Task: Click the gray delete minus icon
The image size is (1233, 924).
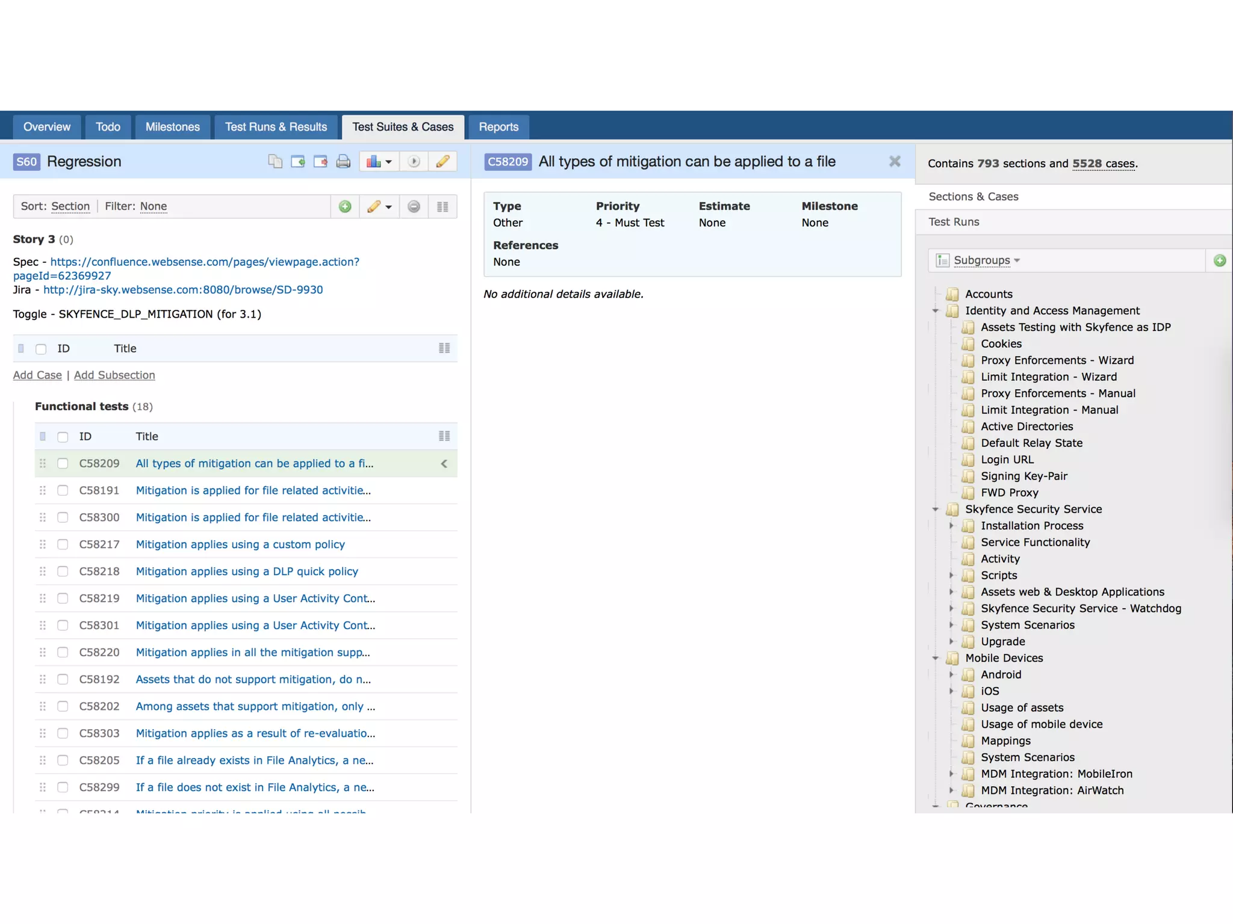Action: pos(414,206)
